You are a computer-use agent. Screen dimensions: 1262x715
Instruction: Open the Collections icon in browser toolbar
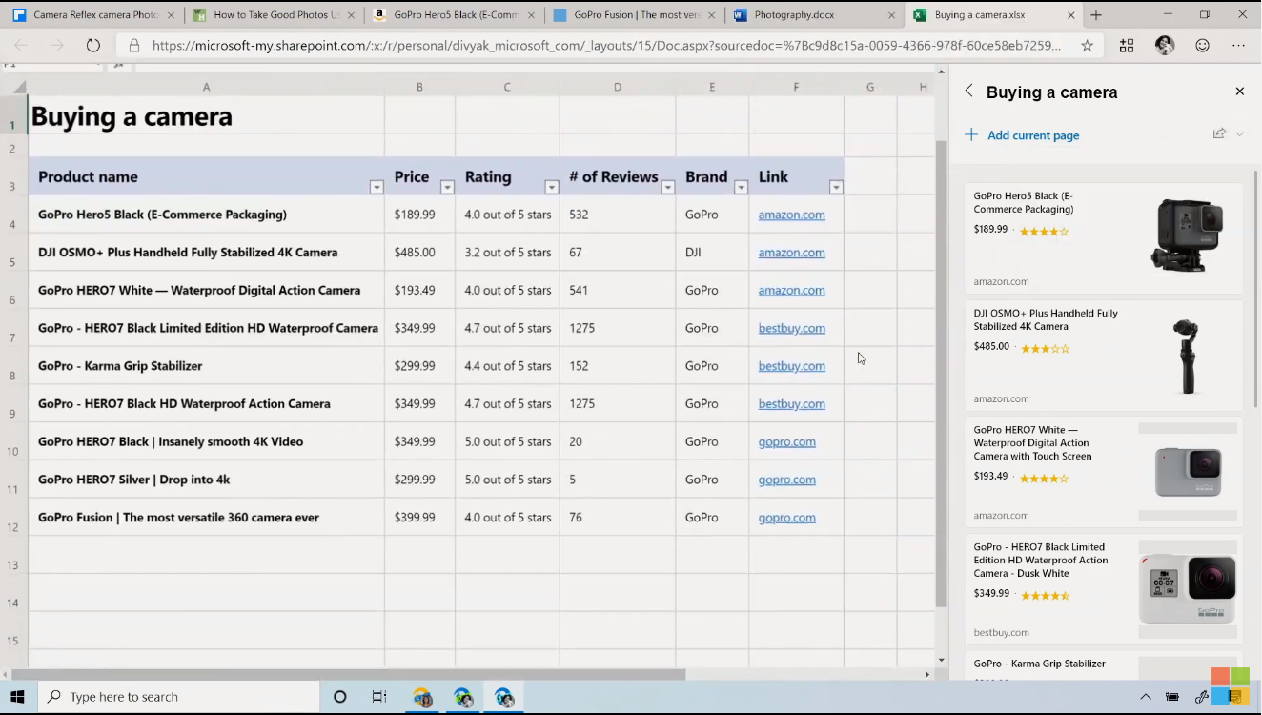pos(1127,46)
